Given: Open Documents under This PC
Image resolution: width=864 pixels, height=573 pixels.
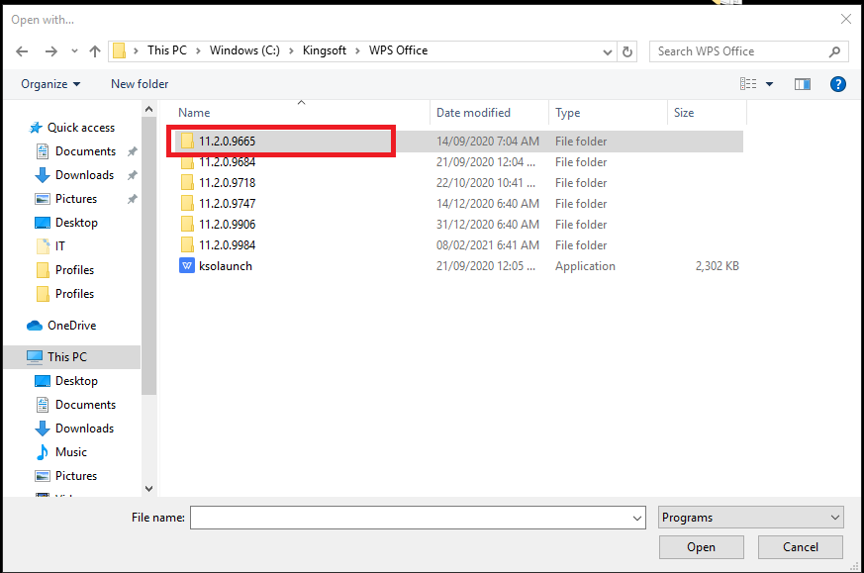Looking at the screenshot, I should 76,405.
